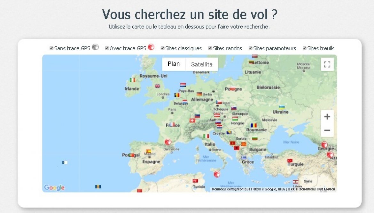Select the North Macedonia flag marker

244,144
